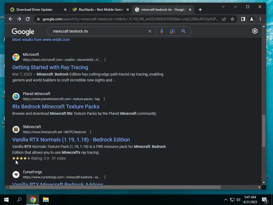
Task: Open more options for CurseForge result
Action: [105, 177]
